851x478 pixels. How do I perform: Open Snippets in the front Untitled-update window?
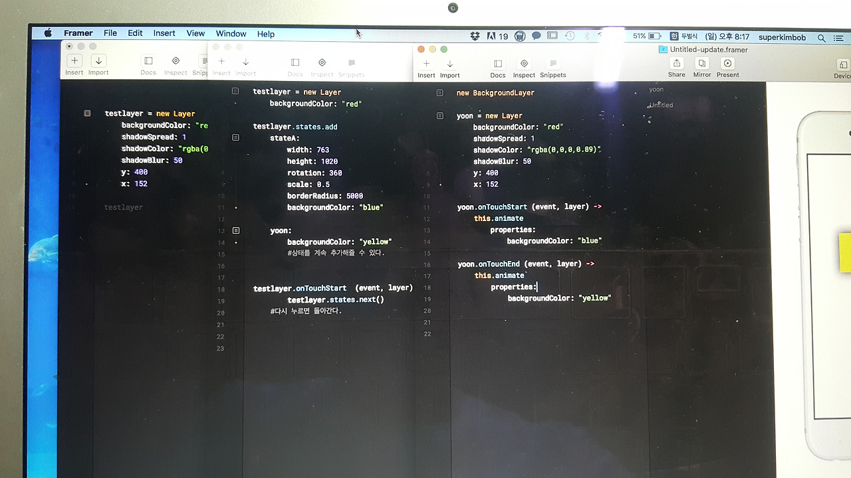pyautogui.click(x=553, y=67)
